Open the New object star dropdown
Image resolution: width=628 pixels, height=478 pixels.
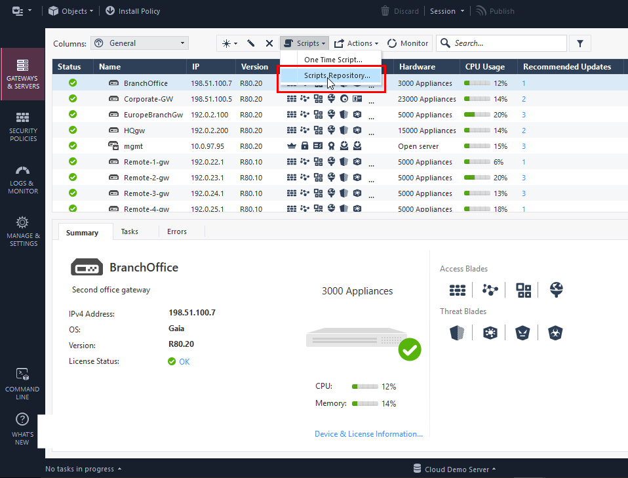pos(229,43)
